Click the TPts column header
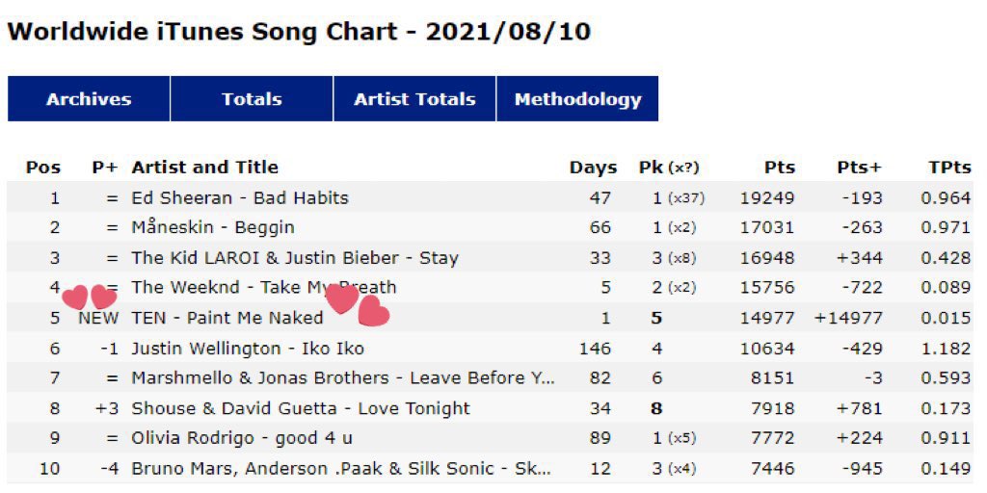The height and width of the screenshot is (493, 987). point(949,168)
